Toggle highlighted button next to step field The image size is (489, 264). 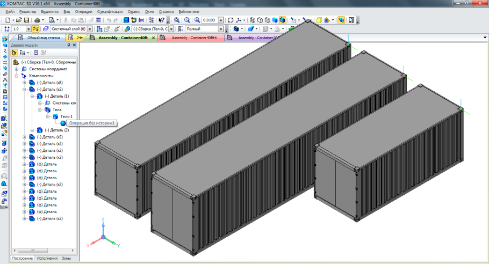click(36, 29)
